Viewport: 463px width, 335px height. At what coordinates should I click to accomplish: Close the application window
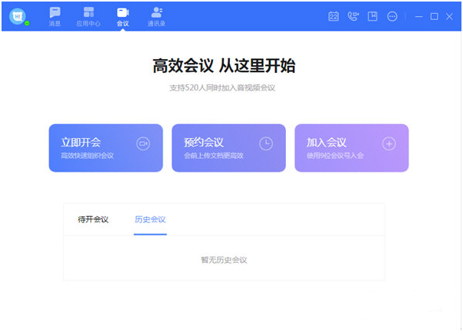click(449, 17)
